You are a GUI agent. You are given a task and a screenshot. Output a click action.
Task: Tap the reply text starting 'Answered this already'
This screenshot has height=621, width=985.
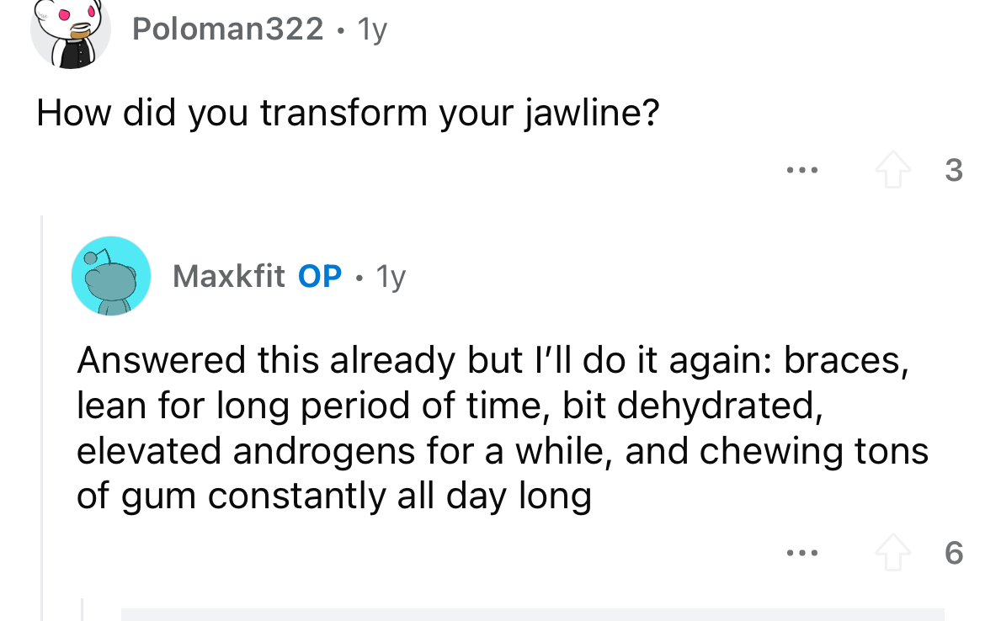point(502,428)
